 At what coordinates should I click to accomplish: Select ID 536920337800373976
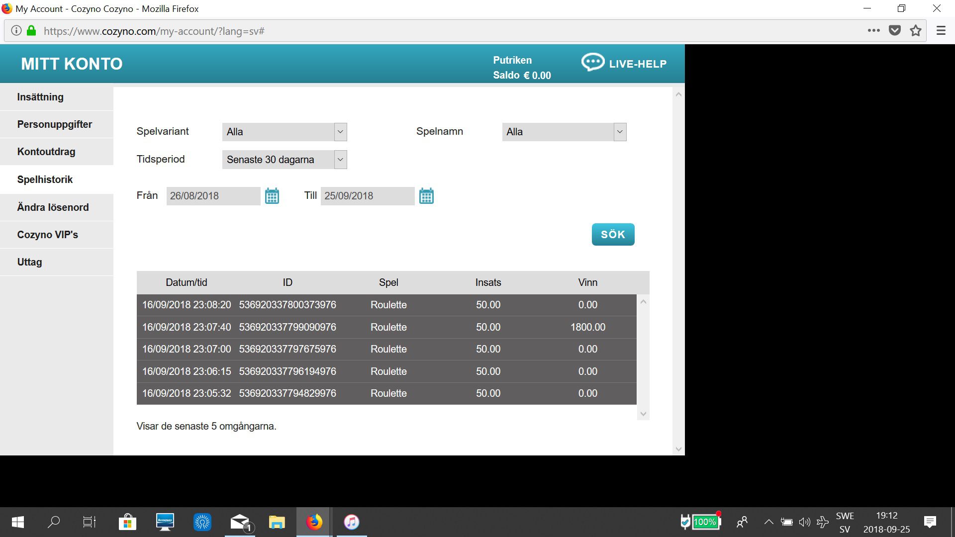point(287,305)
